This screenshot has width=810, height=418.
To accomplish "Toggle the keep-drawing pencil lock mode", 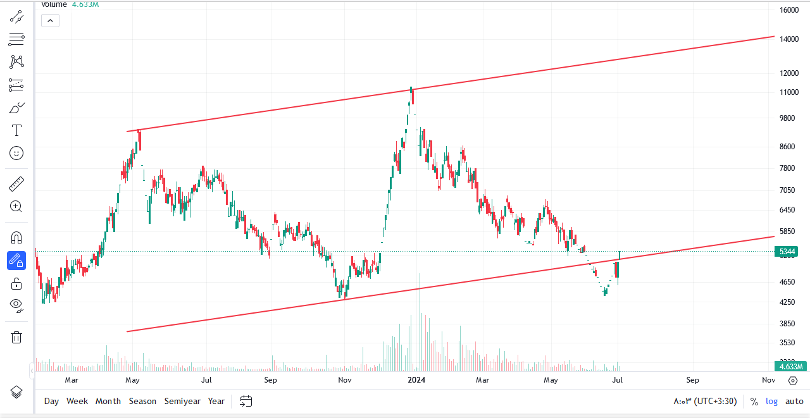I will pyautogui.click(x=16, y=261).
